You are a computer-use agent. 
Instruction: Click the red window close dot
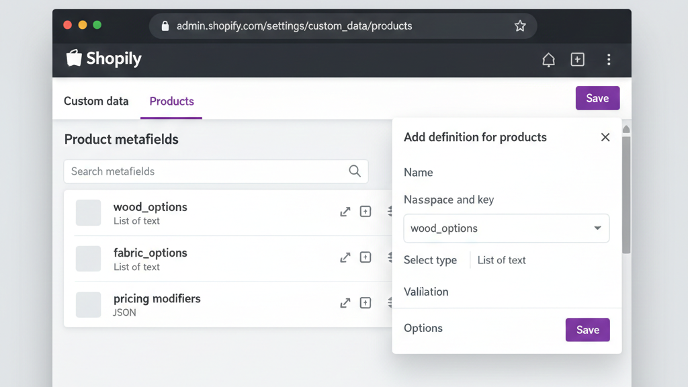pyautogui.click(x=68, y=25)
